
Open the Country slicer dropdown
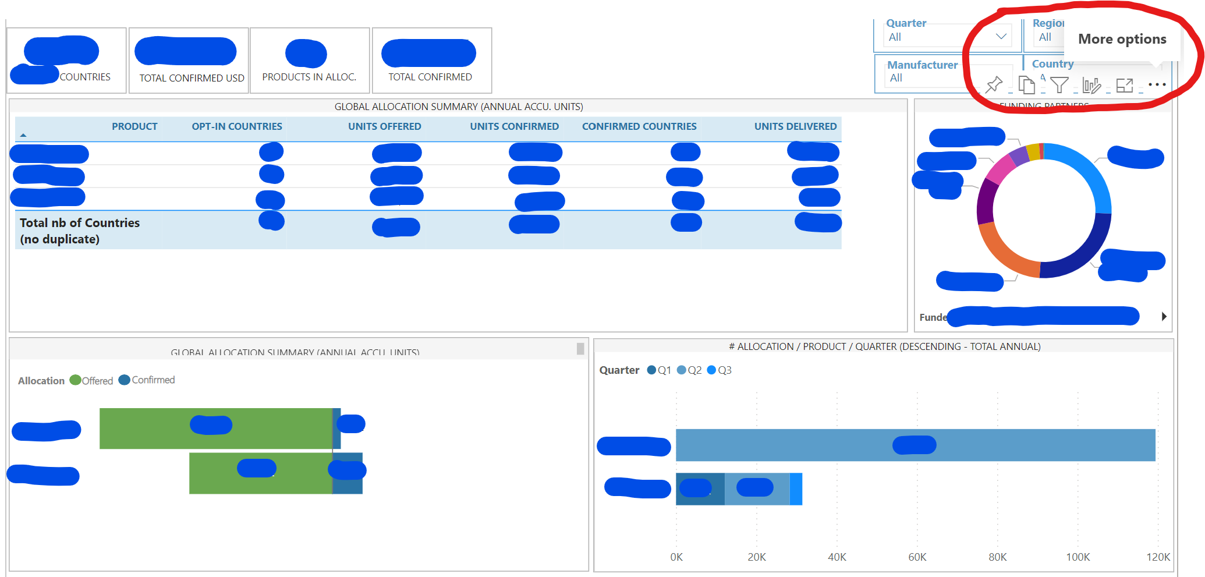(x=1043, y=77)
